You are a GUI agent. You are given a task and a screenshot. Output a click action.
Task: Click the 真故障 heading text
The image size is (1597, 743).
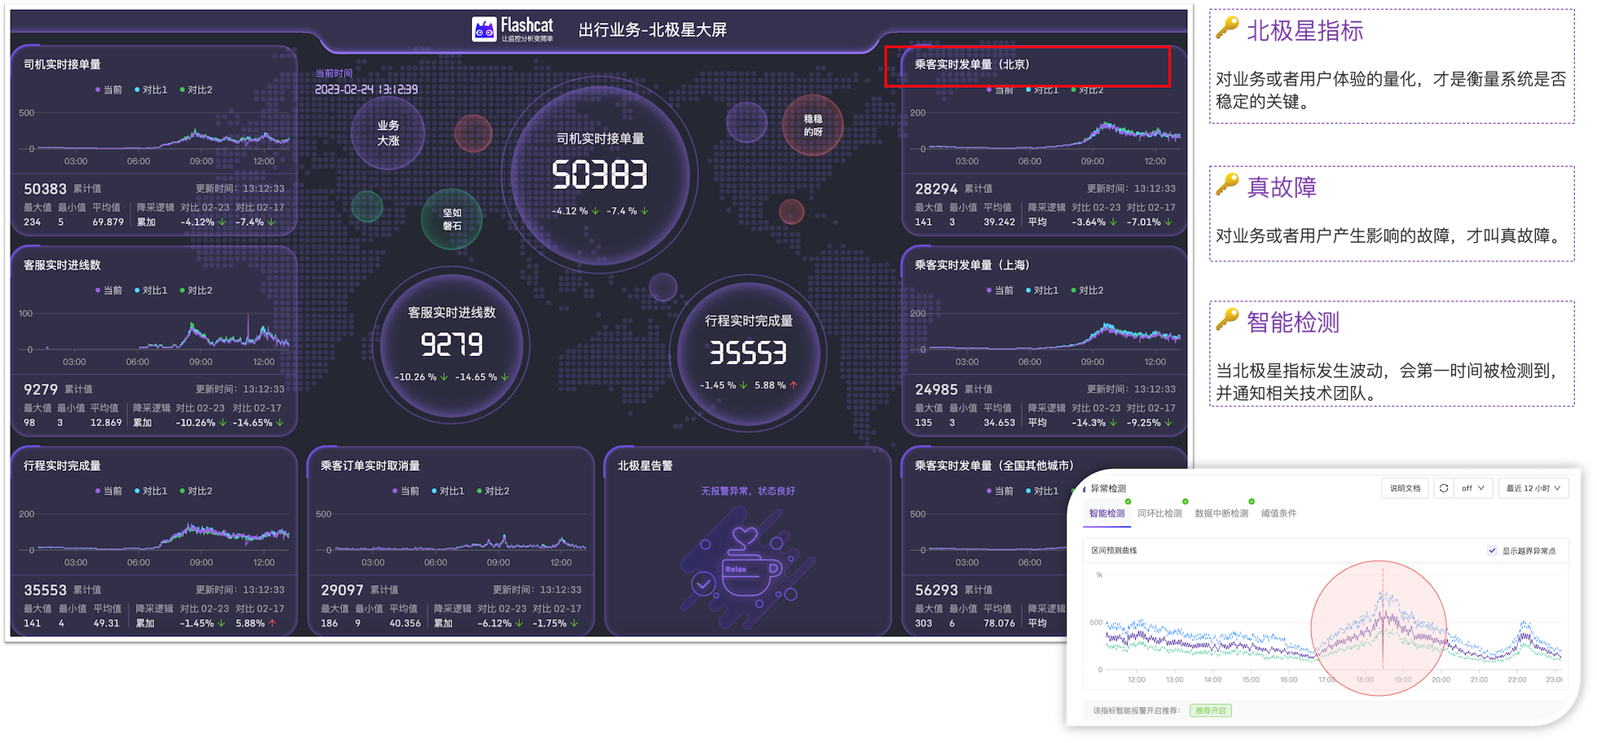[1282, 187]
